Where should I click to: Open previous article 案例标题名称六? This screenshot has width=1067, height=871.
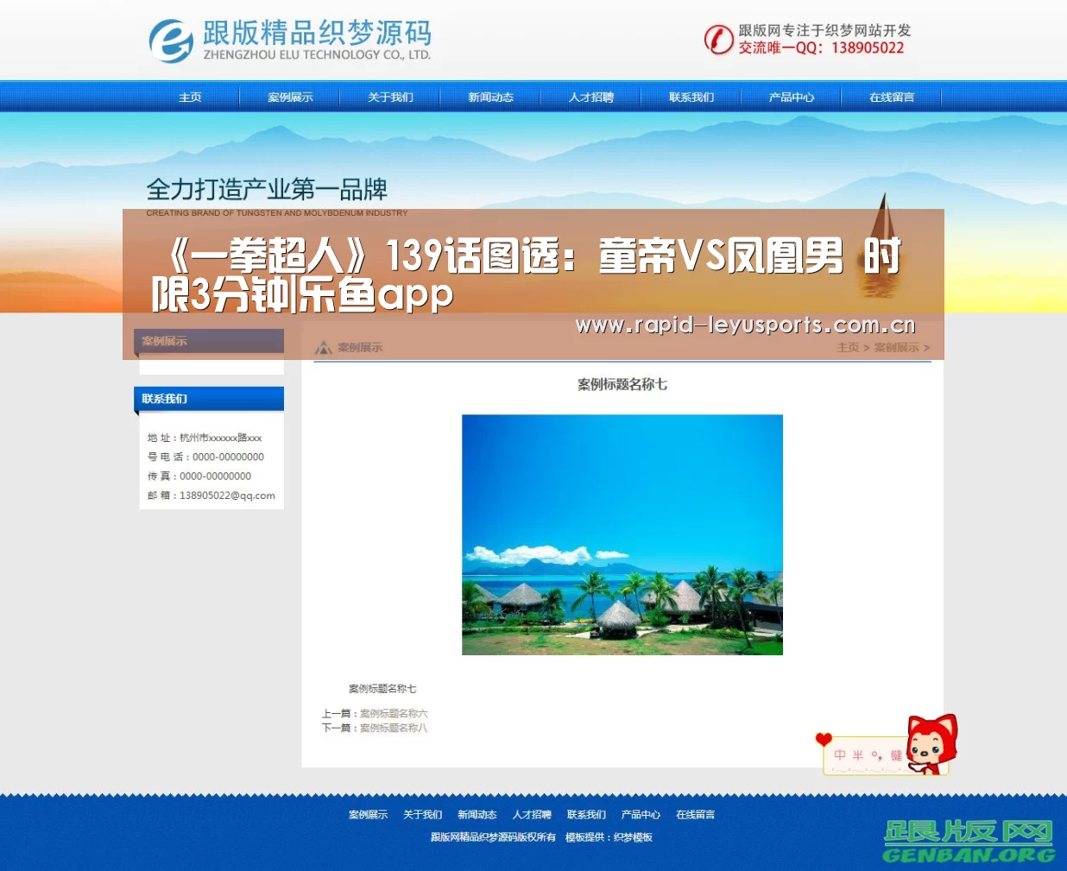394,714
